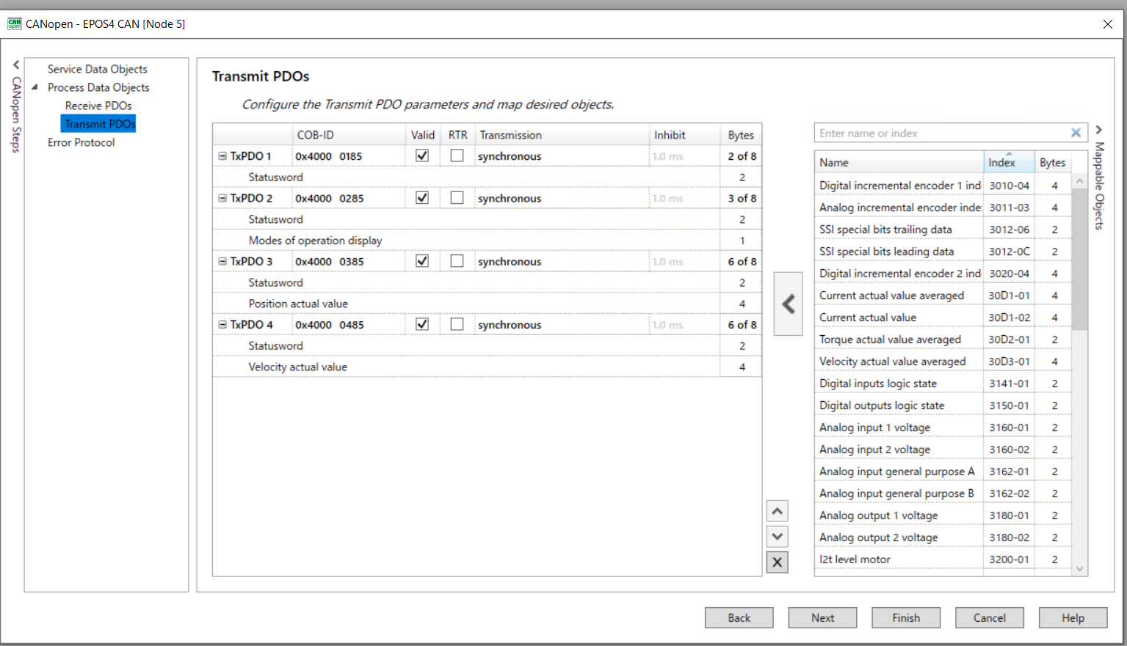Sort mappable objects by Bytes column

click(x=1052, y=162)
